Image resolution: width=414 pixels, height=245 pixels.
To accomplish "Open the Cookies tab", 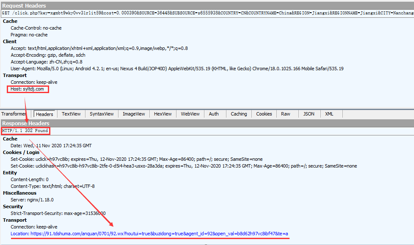I will click(x=264, y=114).
